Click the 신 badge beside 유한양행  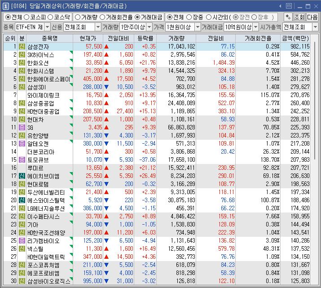point(22,135)
